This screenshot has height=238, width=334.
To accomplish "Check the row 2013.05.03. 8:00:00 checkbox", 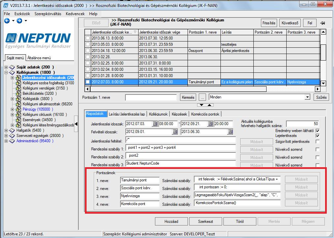I will click(x=88, y=44).
